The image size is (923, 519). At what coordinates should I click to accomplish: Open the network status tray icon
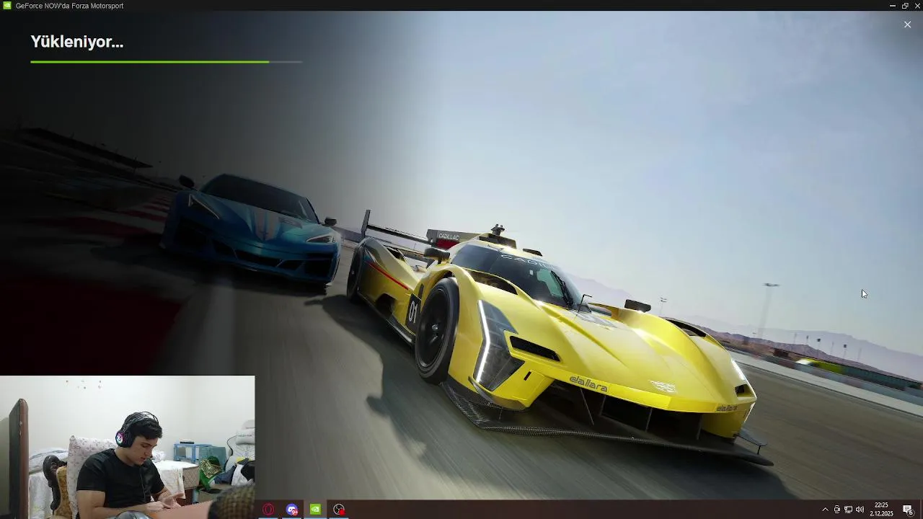pyautogui.click(x=848, y=510)
